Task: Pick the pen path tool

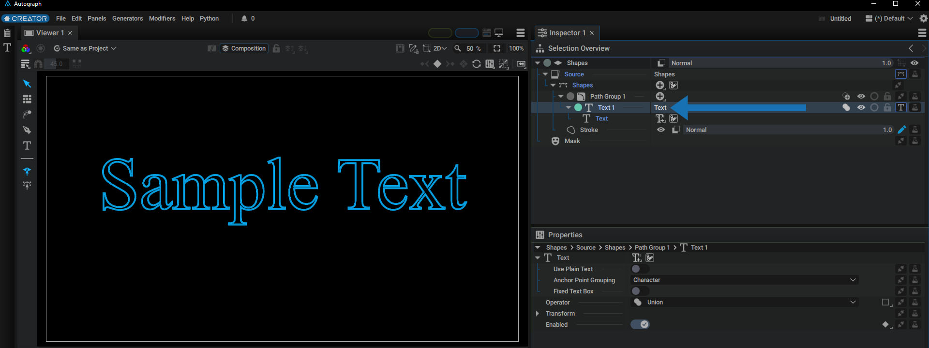Action: click(27, 130)
